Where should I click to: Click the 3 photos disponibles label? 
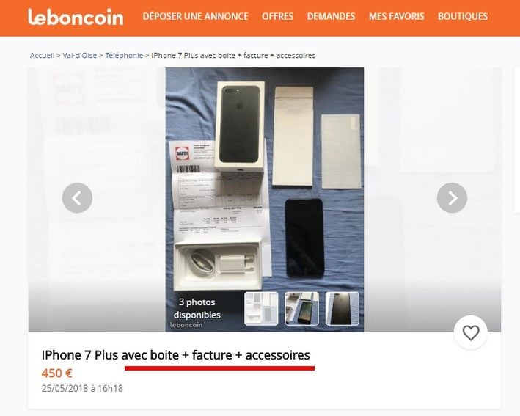[x=197, y=309]
